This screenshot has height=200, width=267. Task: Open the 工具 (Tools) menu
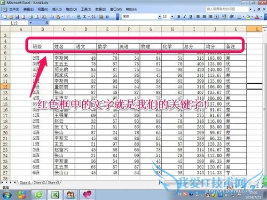(x=86, y=10)
